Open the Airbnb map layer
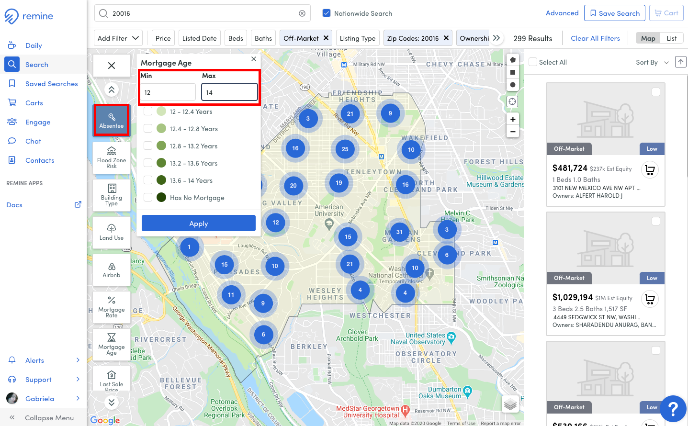 click(112, 270)
